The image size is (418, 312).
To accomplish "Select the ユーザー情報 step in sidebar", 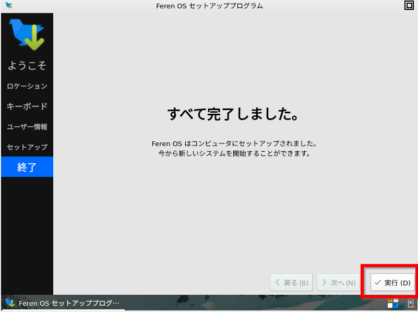I will pos(27,127).
